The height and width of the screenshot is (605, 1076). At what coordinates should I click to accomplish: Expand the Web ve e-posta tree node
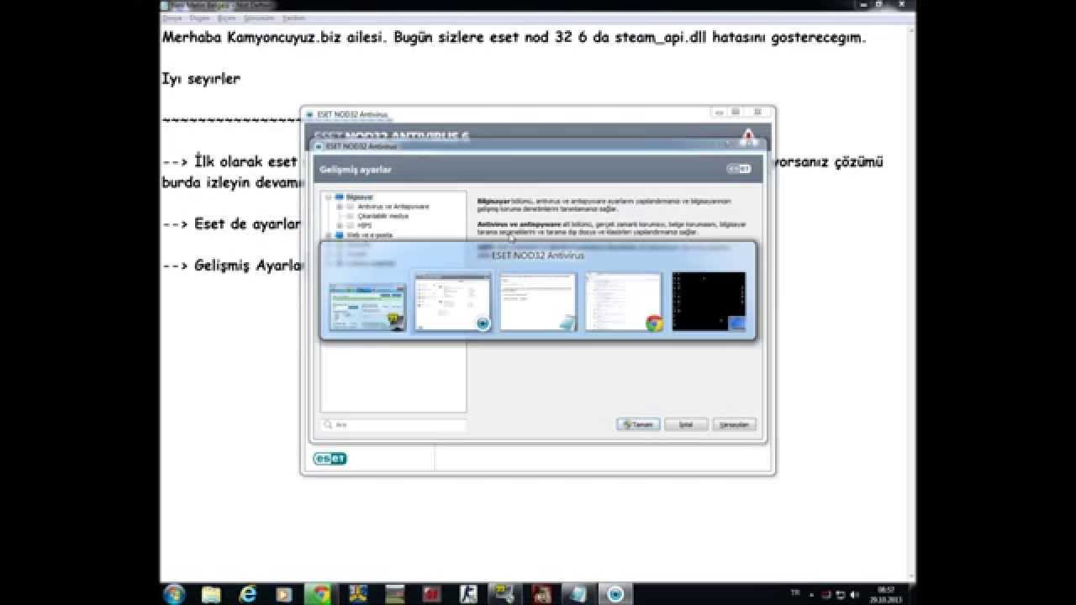point(329,235)
